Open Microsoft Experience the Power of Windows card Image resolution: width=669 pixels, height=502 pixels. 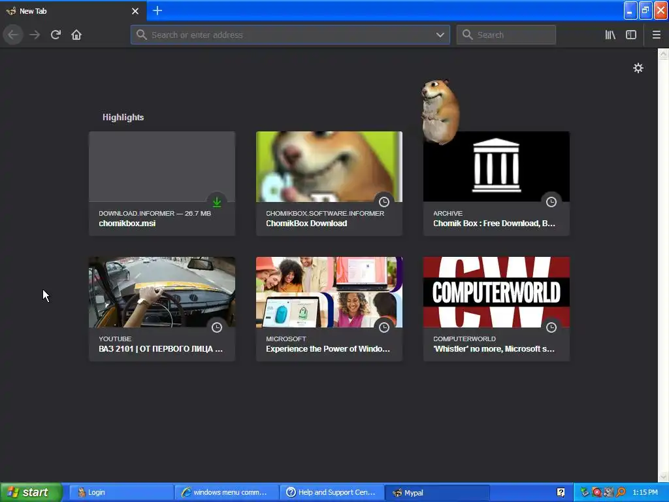click(x=329, y=309)
